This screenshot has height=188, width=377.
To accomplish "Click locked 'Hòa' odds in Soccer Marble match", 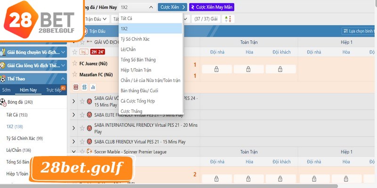I will pos(249,179).
